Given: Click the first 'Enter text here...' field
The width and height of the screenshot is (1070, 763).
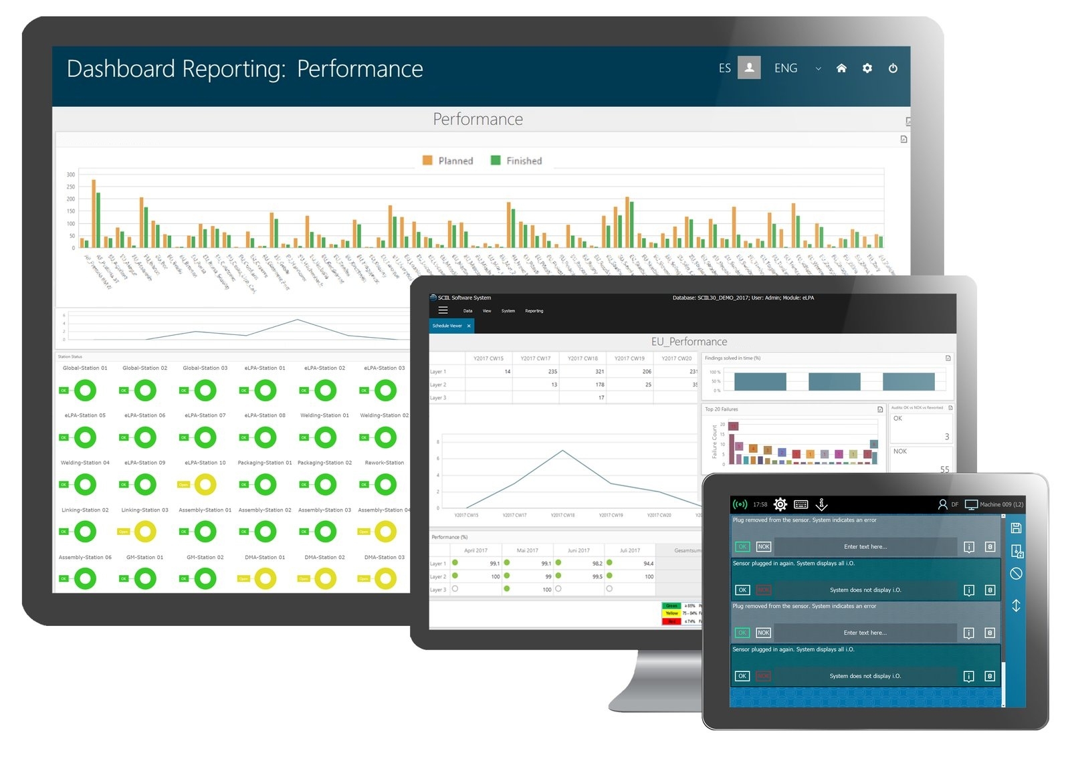Looking at the screenshot, I should (865, 547).
